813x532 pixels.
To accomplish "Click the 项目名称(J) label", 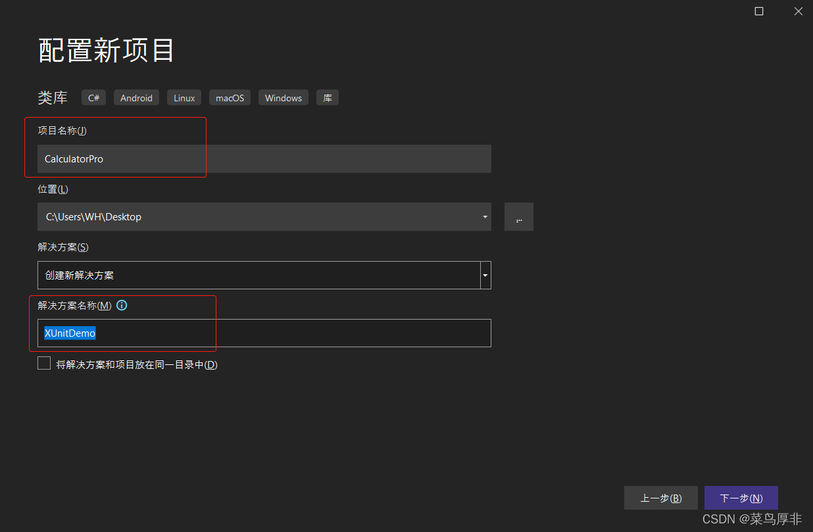I will pos(62,130).
